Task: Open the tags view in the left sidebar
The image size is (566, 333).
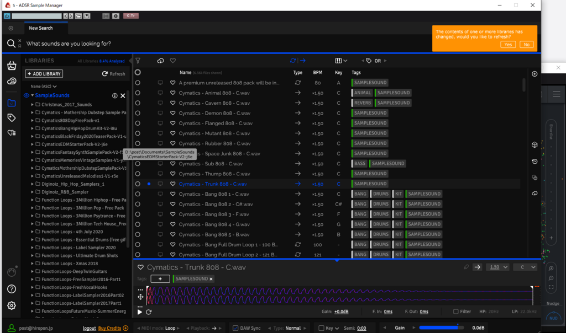Action: 12,118
